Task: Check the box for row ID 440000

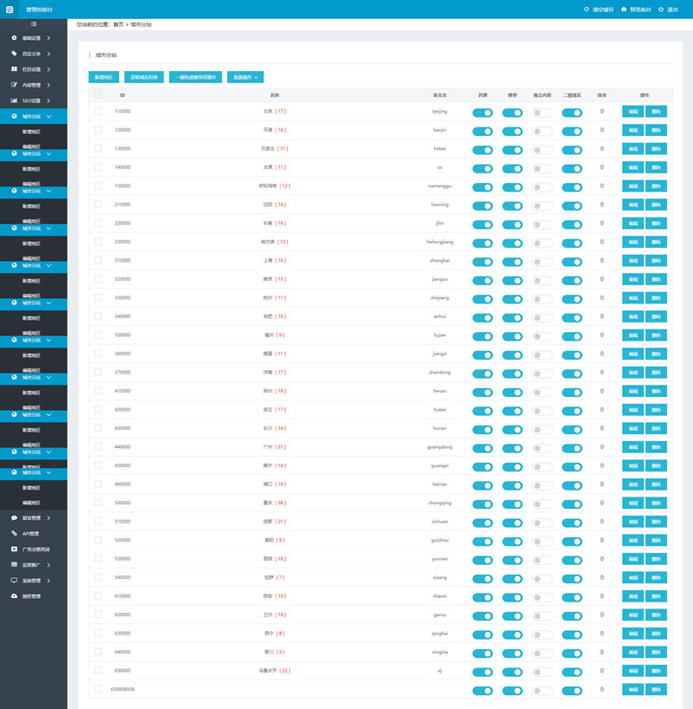Action: coord(98,446)
